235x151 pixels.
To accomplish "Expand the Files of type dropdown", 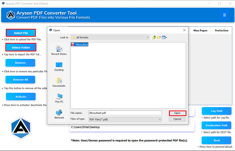I will pos(160,119).
